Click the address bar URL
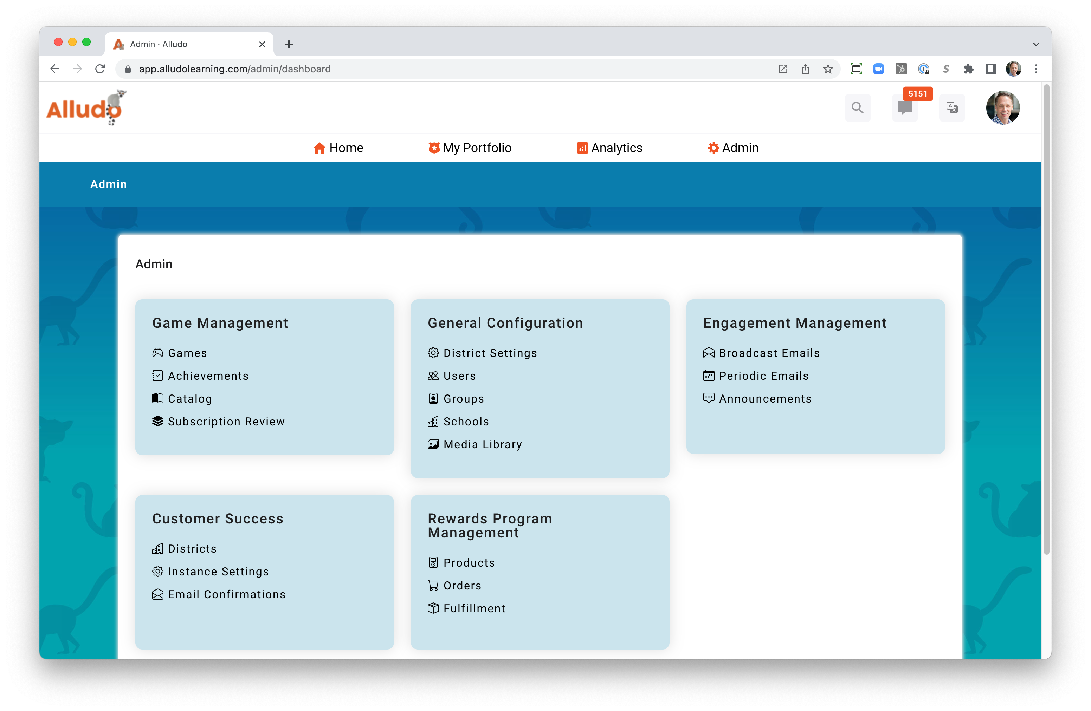1091x711 pixels. [235, 69]
